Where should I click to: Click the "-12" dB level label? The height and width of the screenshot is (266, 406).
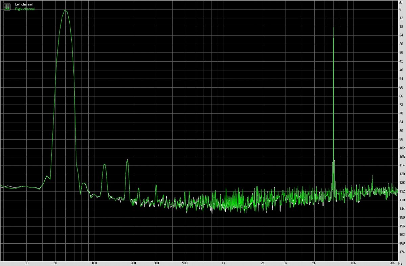point(401,18)
